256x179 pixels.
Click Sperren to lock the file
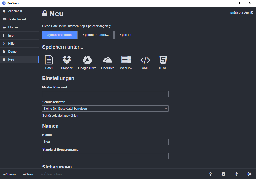click(x=125, y=35)
